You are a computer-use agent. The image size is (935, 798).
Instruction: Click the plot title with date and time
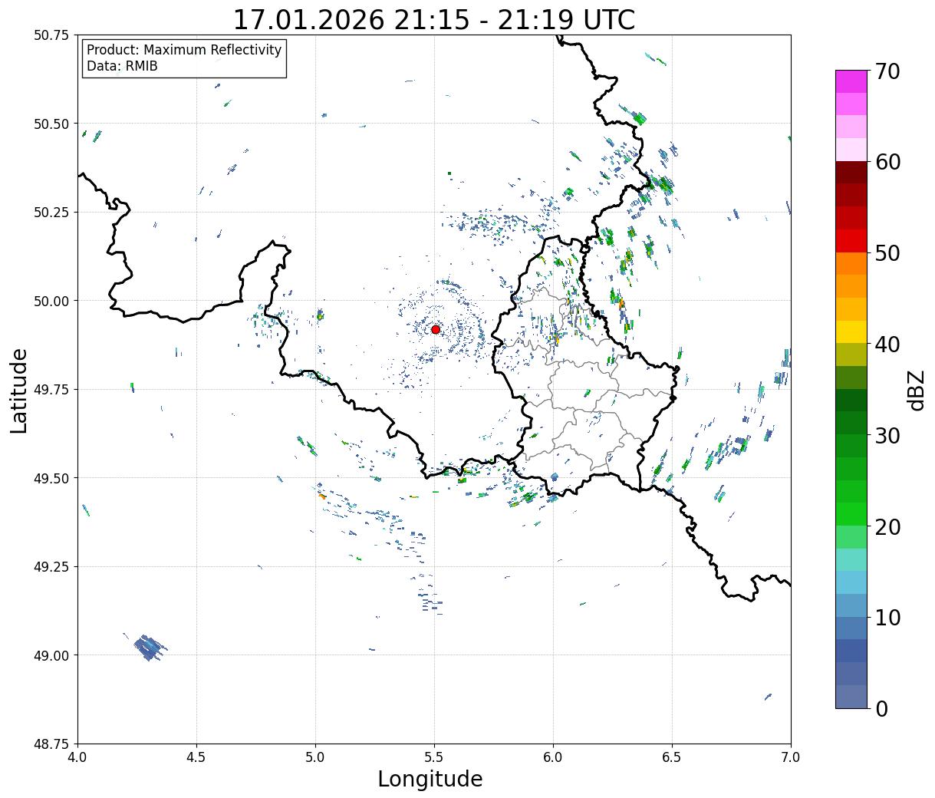[x=433, y=19]
